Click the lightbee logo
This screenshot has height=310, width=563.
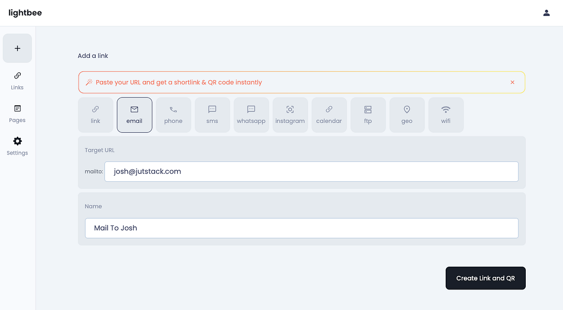[24, 12]
